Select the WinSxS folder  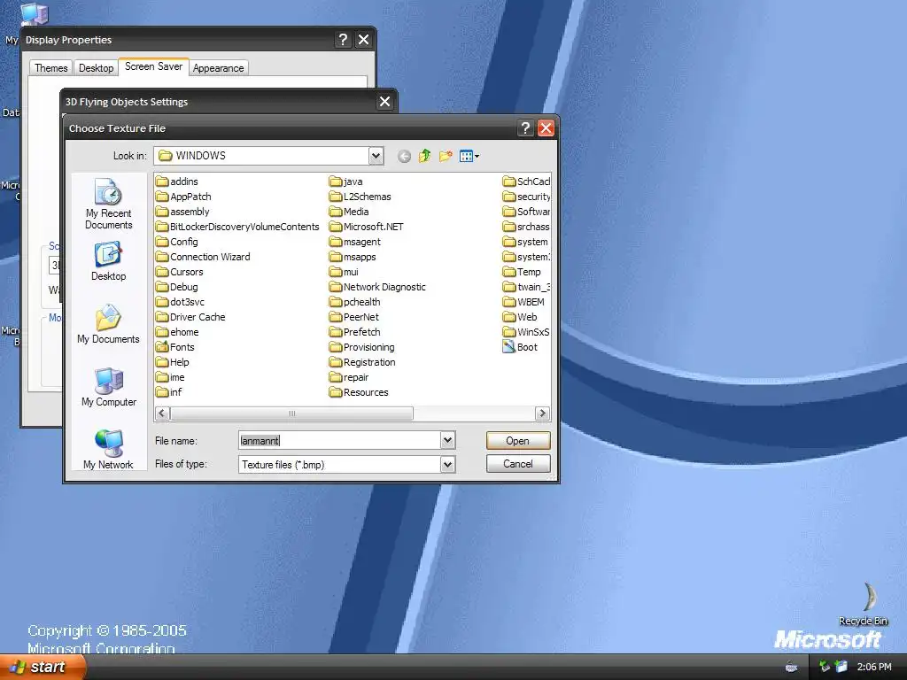coord(526,332)
